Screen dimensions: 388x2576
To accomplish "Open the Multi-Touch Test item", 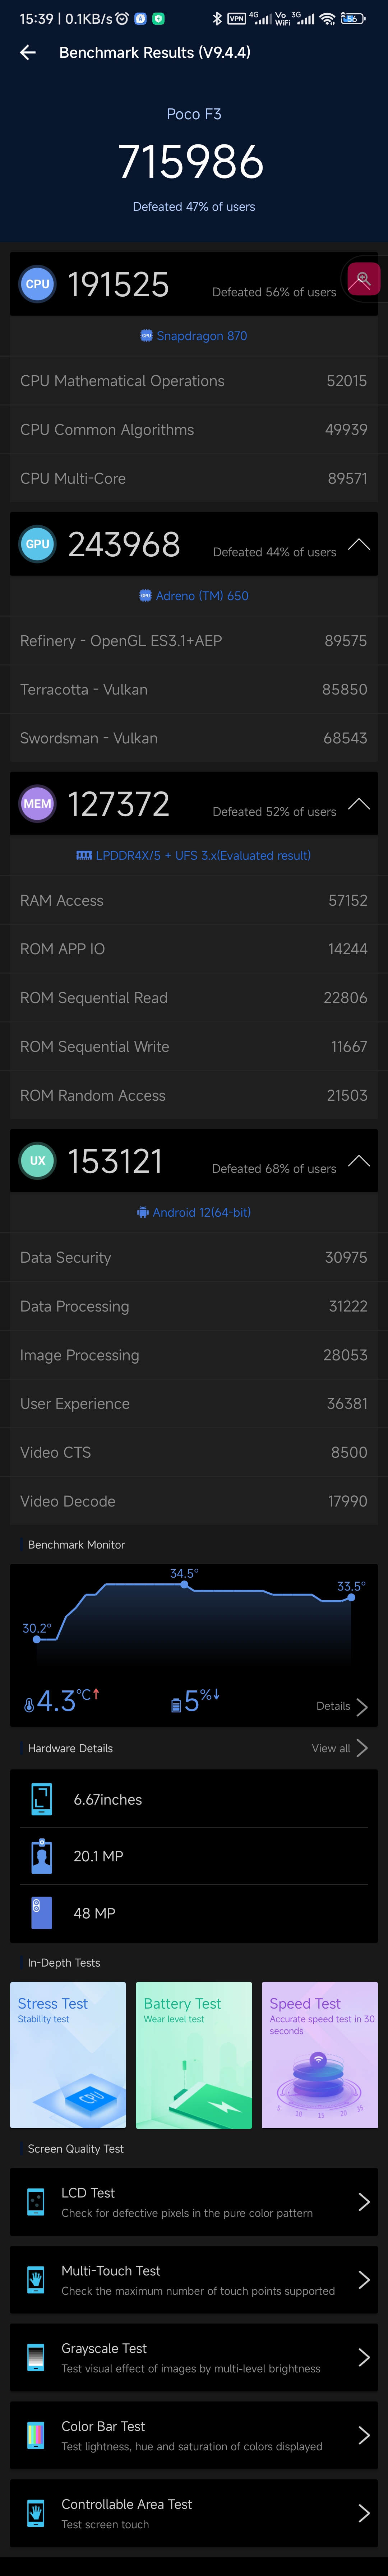I will coord(194,2280).
